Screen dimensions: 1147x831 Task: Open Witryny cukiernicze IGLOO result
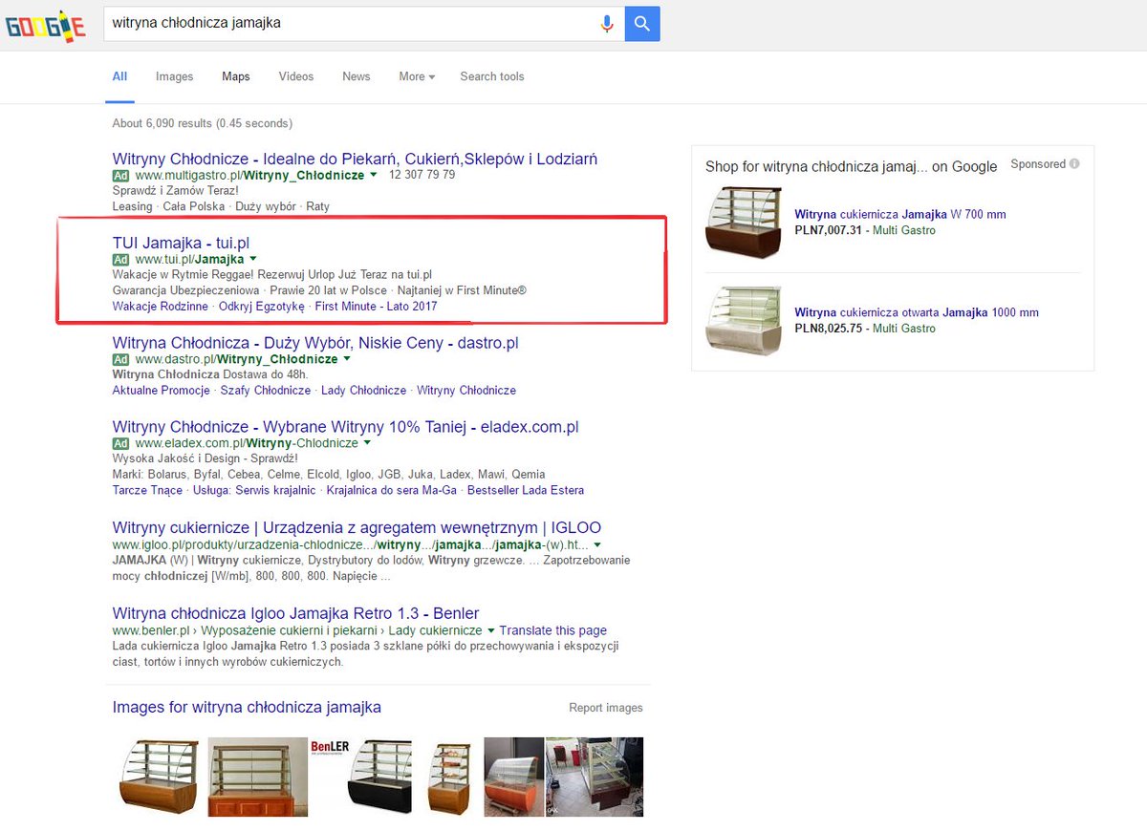click(x=357, y=527)
